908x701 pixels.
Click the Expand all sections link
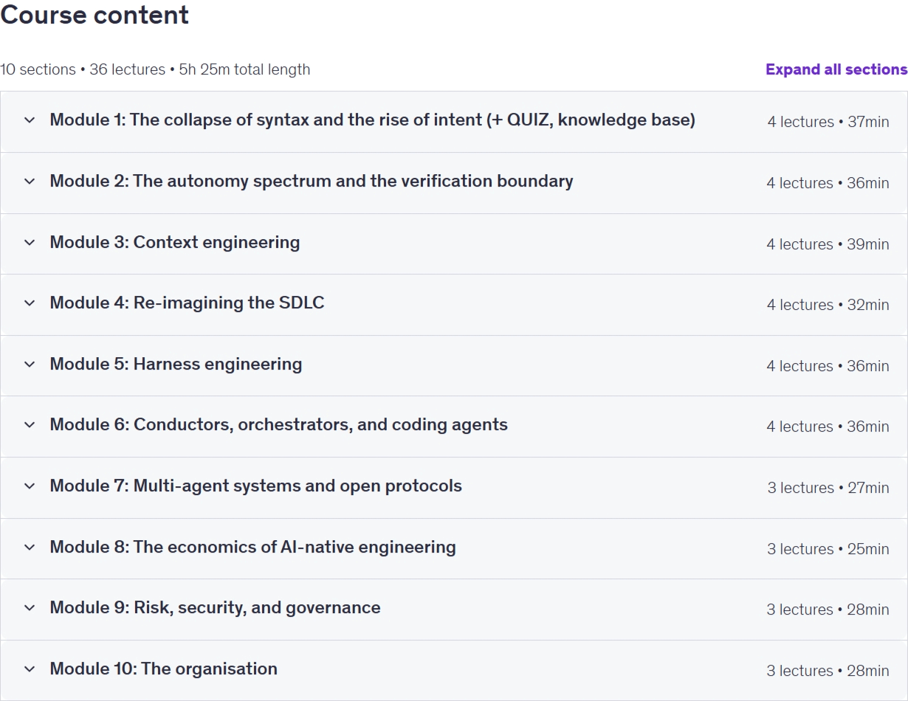836,69
